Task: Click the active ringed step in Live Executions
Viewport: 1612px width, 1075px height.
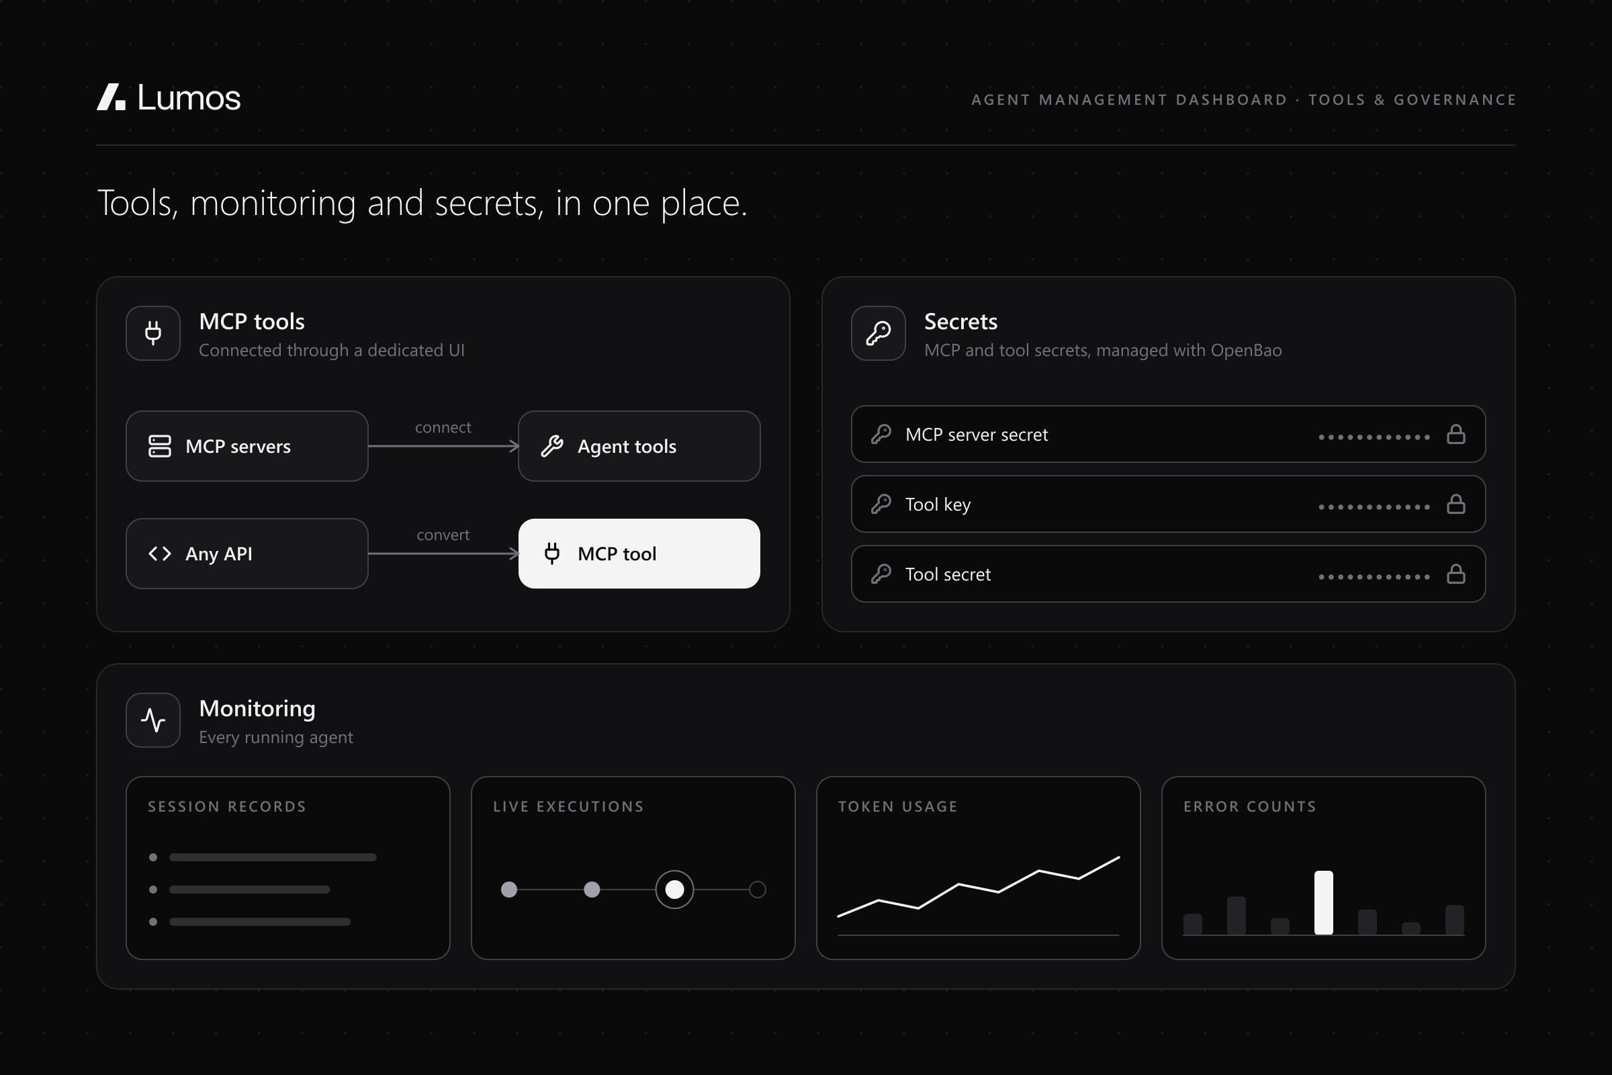Action: [x=674, y=889]
